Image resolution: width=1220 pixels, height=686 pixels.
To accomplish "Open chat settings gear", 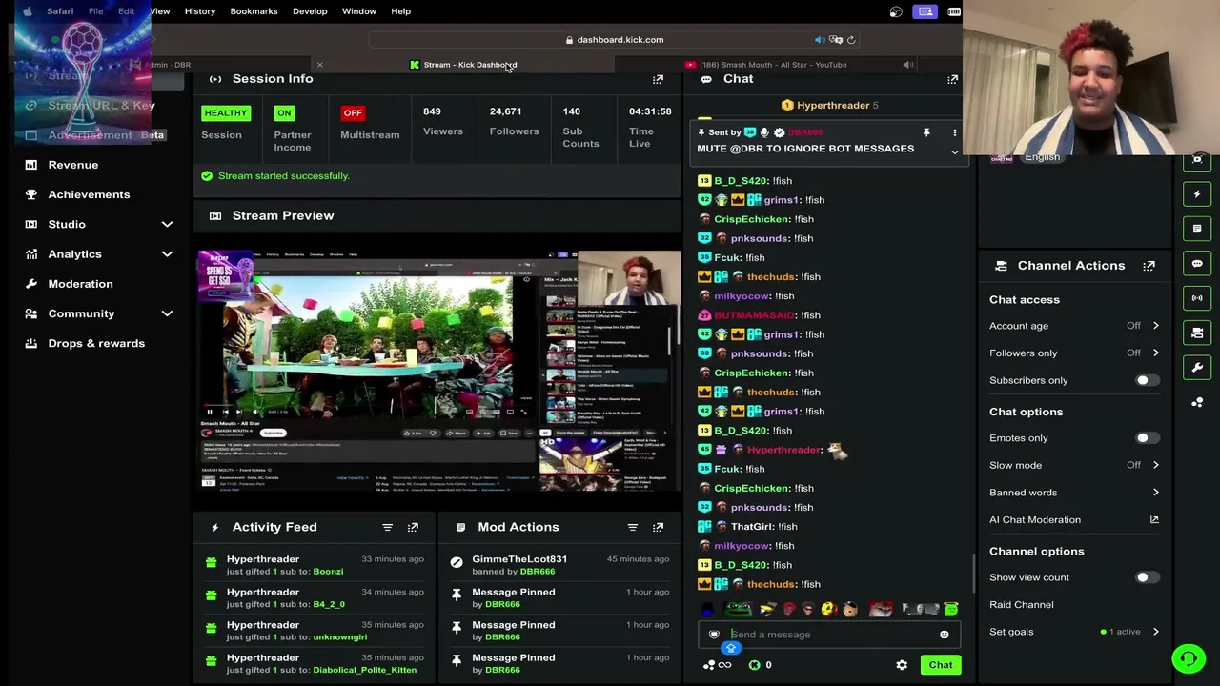I will point(902,665).
